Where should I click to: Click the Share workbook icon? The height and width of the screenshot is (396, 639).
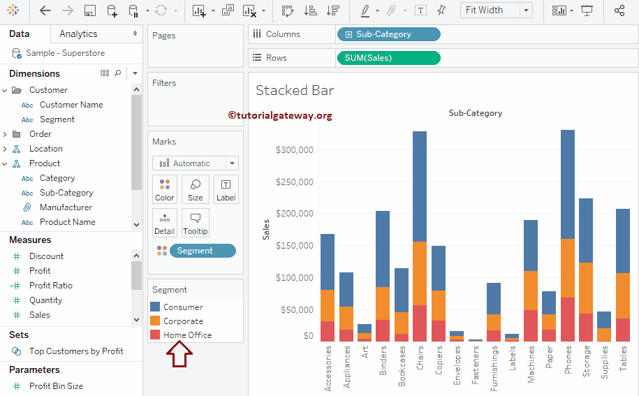pyautogui.click(x=619, y=10)
